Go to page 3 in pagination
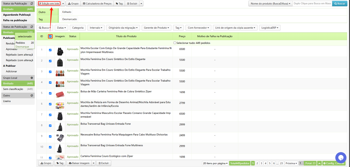This screenshot has height=167, width=350. point(261,163)
